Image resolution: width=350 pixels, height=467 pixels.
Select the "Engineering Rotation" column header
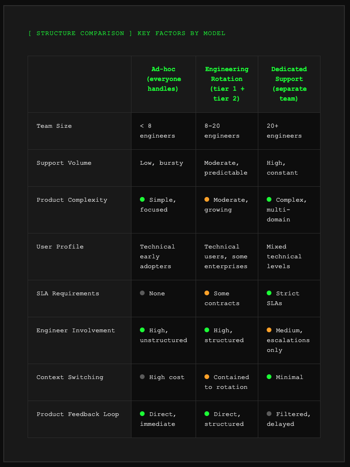pyautogui.click(x=226, y=79)
